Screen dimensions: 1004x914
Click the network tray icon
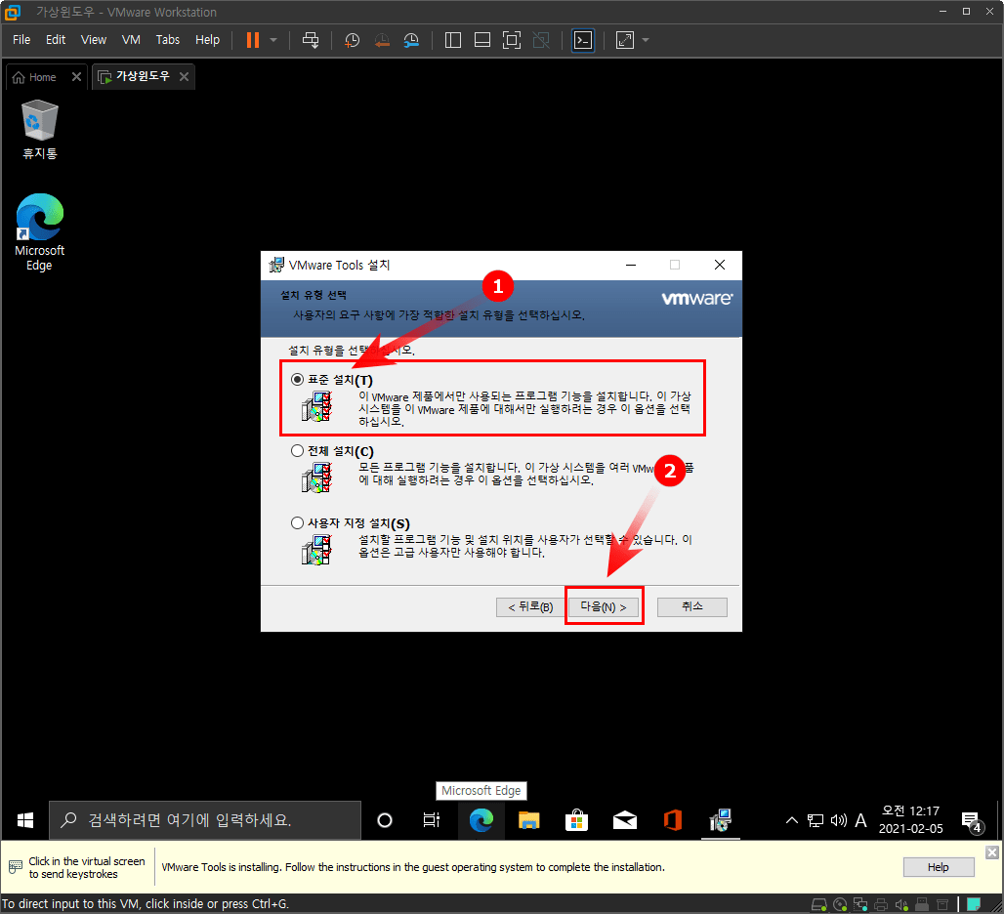[816, 820]
